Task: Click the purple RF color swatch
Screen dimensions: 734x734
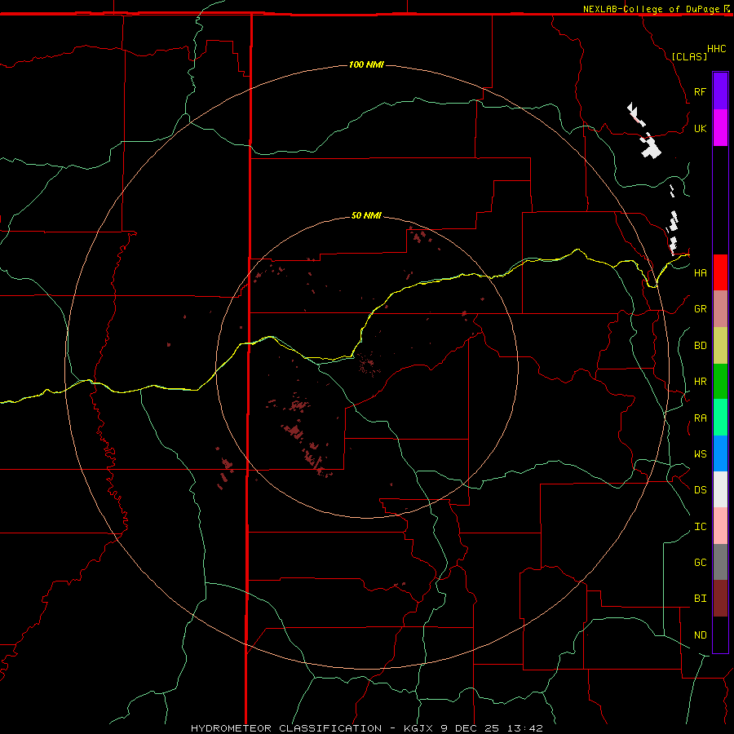Action: pyautogui.click(x=720, y=91)
